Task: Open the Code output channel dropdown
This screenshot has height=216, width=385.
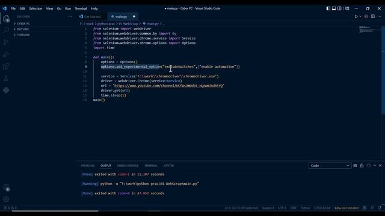Action: [x=330, y=166]
